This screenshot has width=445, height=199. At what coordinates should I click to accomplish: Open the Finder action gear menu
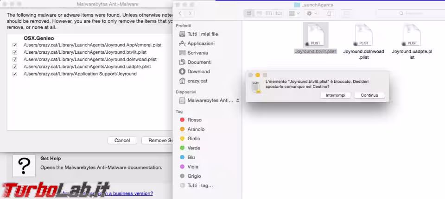[x=311, y=13]
